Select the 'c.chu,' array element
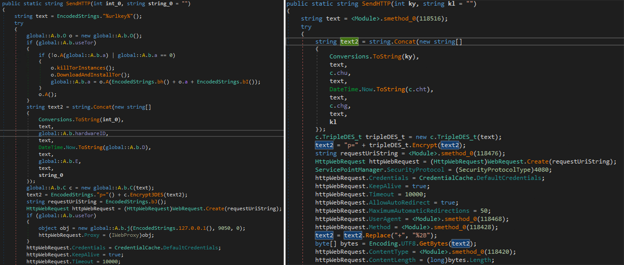The image size is (624, 265). 340,73
